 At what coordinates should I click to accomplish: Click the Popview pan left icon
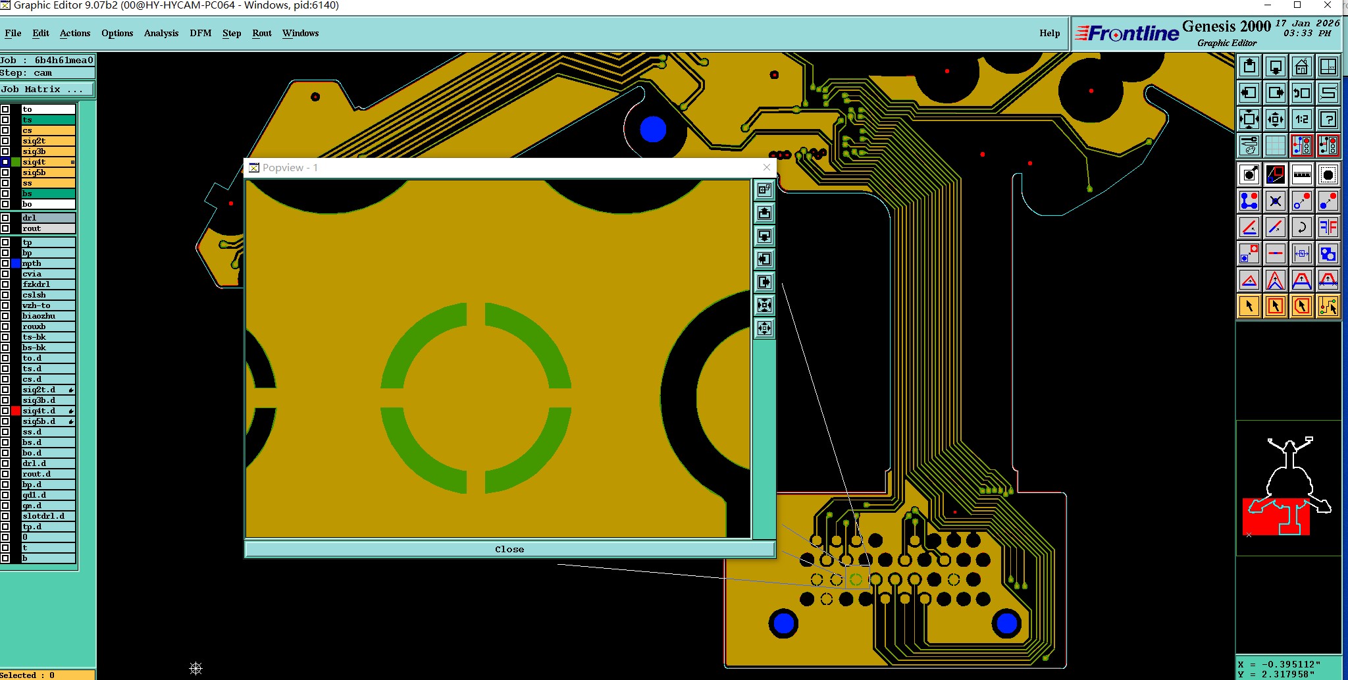764,259
